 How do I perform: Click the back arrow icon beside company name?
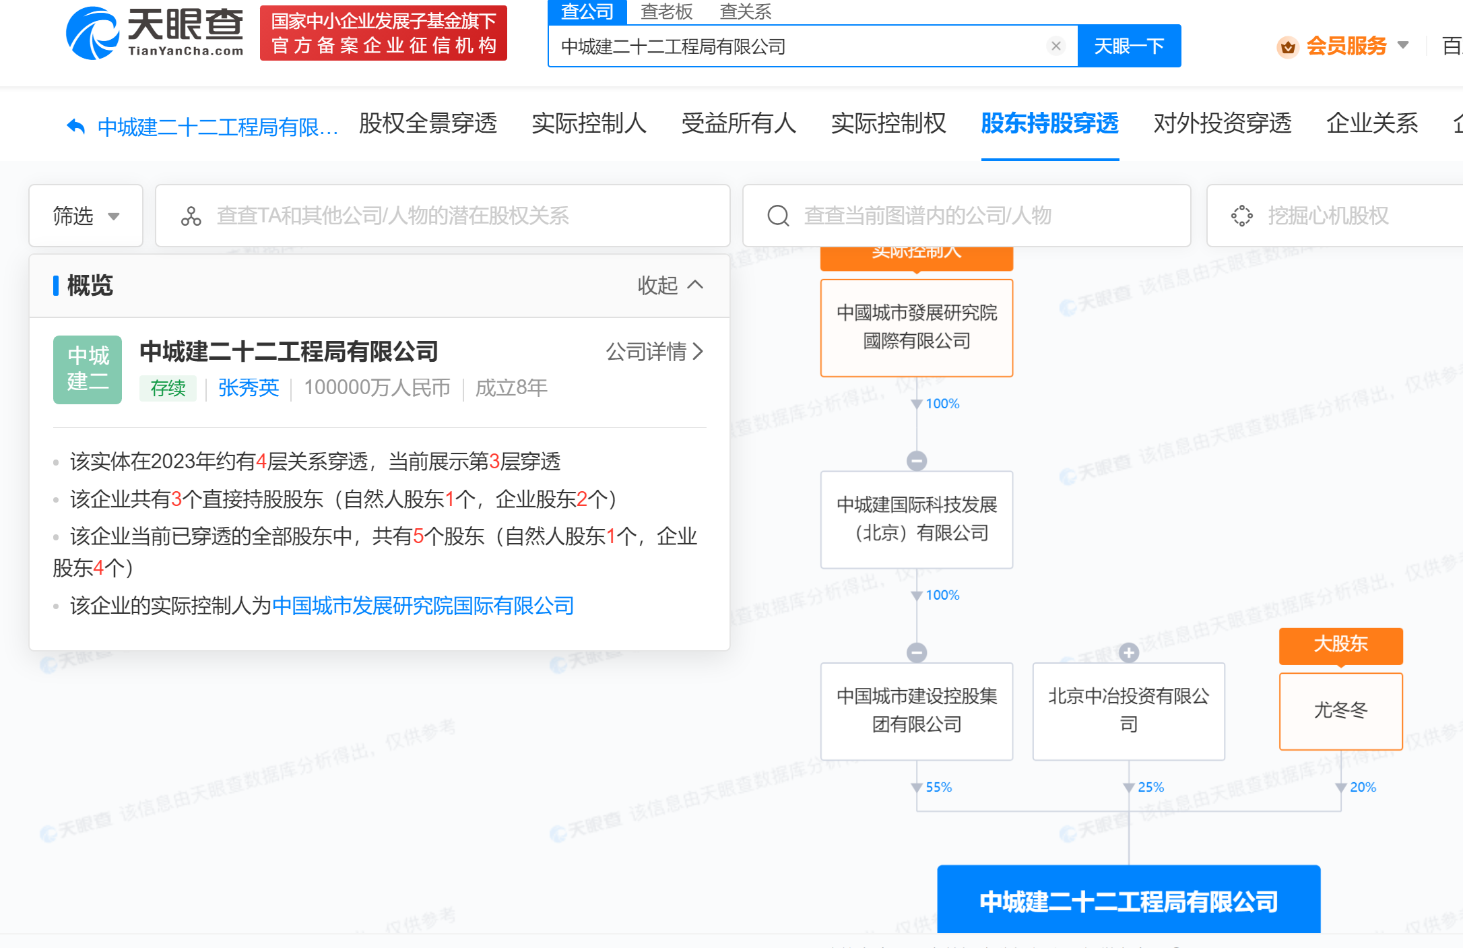coord(76,125)
